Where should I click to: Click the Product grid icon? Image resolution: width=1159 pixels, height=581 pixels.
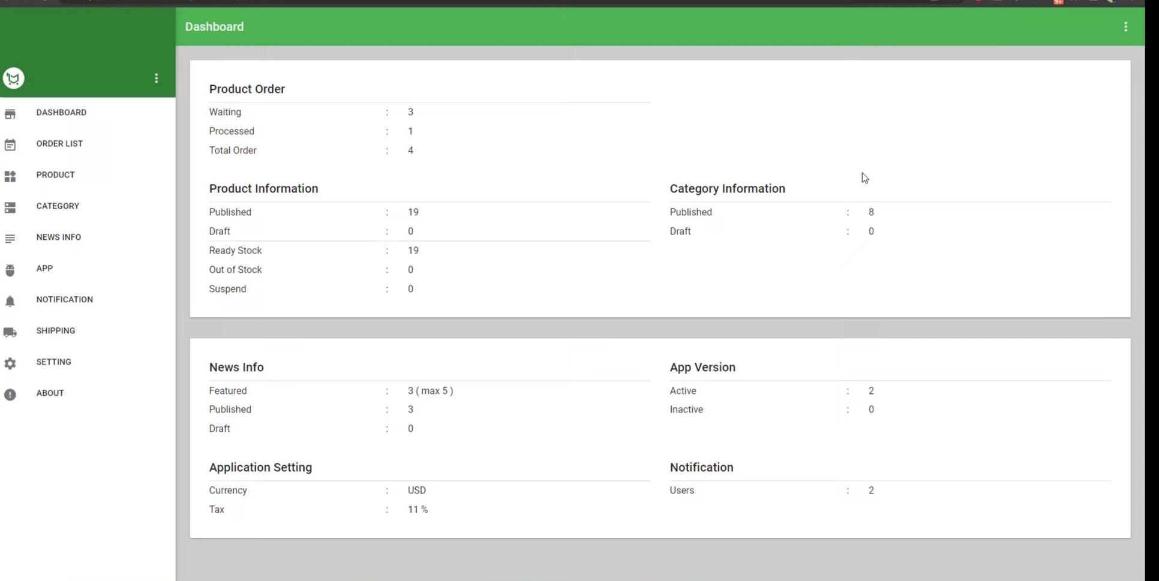point(10,176)
